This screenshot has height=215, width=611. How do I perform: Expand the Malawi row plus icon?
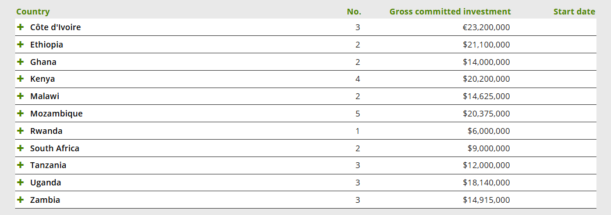click(20, 96)
